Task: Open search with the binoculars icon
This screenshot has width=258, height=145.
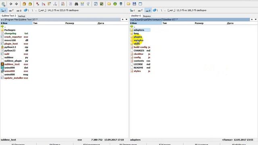Action: (x=76, y=4)
